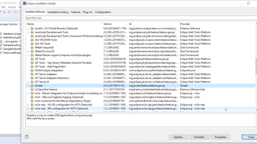Viewport: 257px width, 144px height.
Task: Expand the JRebel Maven support row
Action: pos(28,55)
